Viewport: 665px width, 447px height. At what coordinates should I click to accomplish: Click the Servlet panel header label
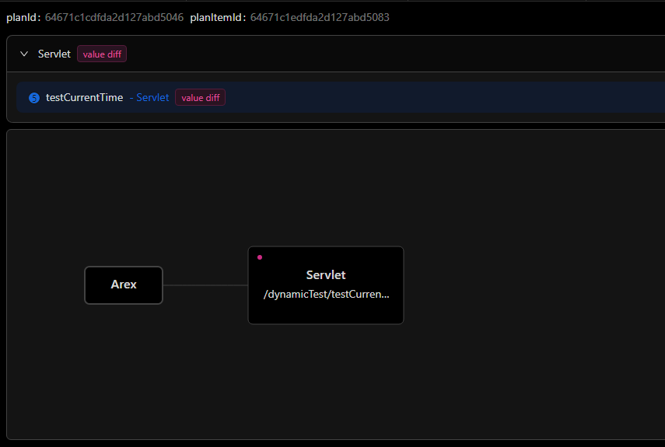pos(54,54)
